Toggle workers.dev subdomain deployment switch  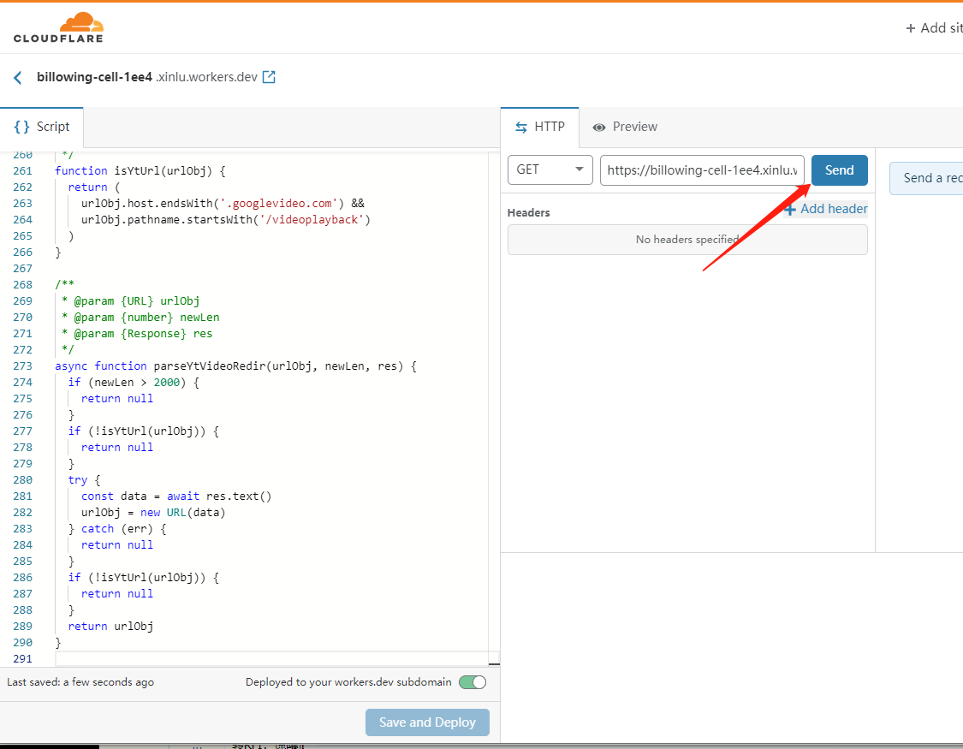coord(473,682)
